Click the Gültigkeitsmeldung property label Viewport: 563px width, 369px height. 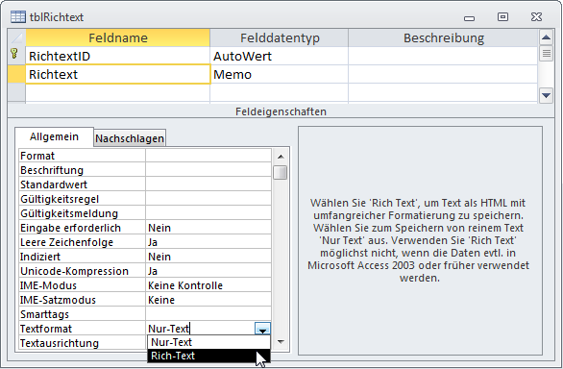tap(69, 213)
